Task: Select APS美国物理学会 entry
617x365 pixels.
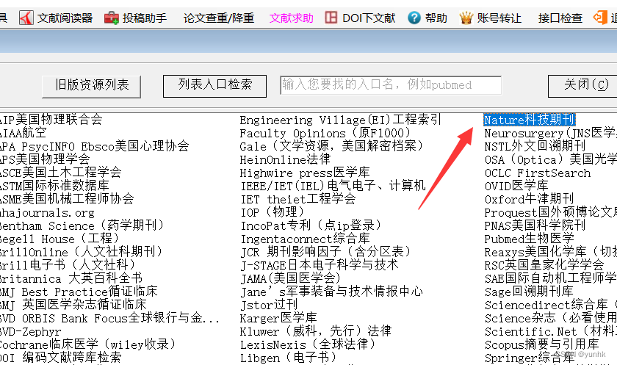Action: pos(45,159)
